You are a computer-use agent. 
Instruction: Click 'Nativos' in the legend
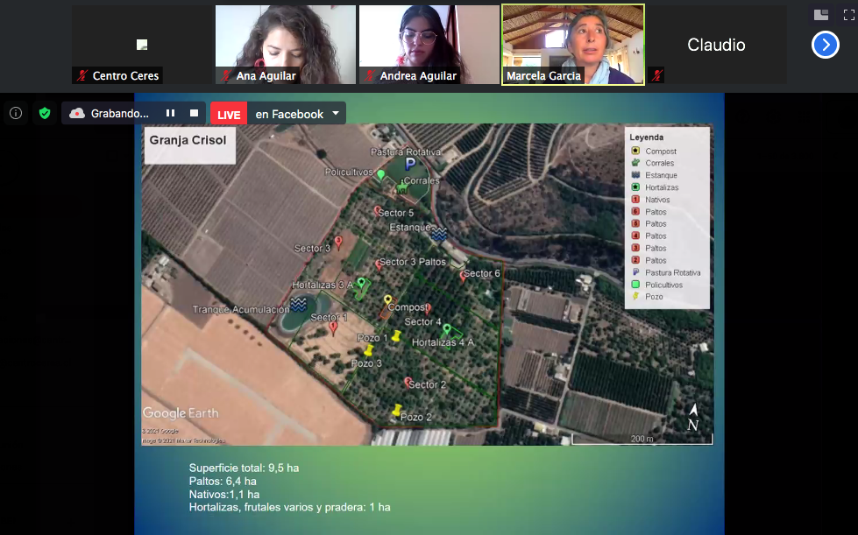(x=657, y=200)
